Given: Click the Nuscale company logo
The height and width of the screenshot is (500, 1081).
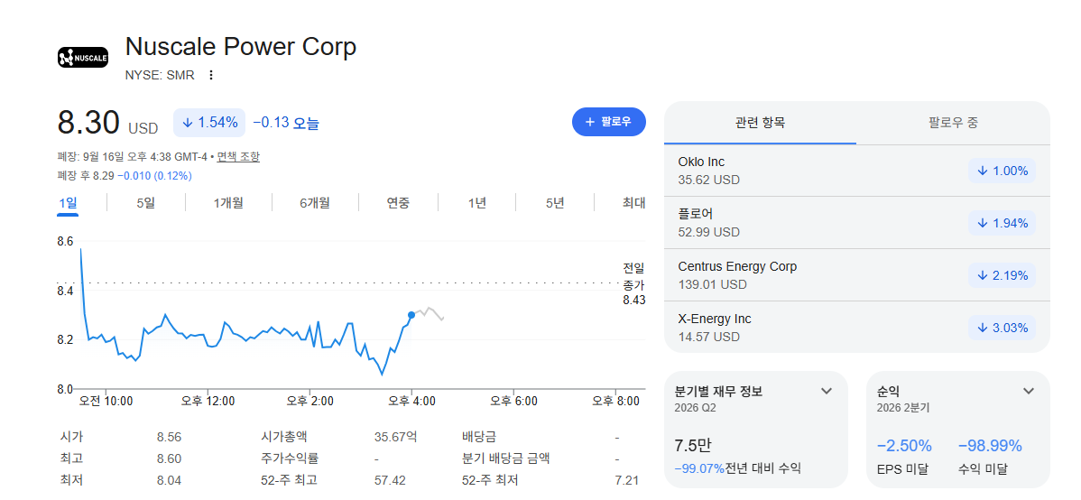Looking at the screenshot, I should [83, 58].
